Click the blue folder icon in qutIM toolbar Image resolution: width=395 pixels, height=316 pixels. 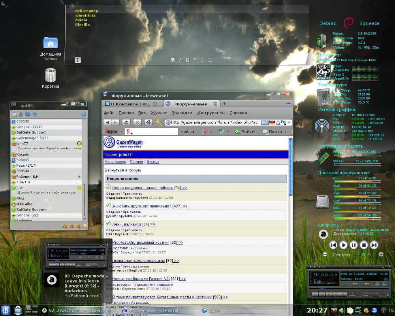pos(28,114)
